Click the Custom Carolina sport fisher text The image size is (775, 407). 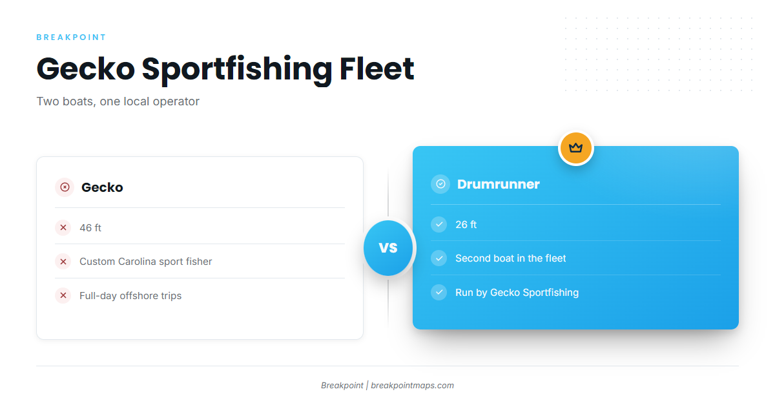pos(146,262)
